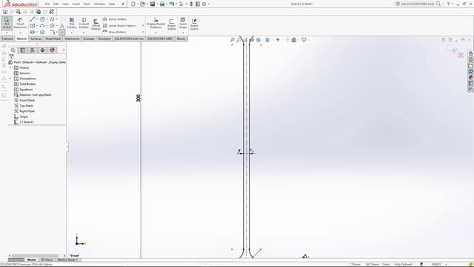Expand more manager tabs arrow
Screen dimensions: 474x267
tap(64, 50)
